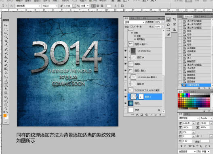Image resolution: width=213 pixels, height=154 pixels.
Task: Hide the 图层 7 副本 5 layer via its eye
Action: 126,71
